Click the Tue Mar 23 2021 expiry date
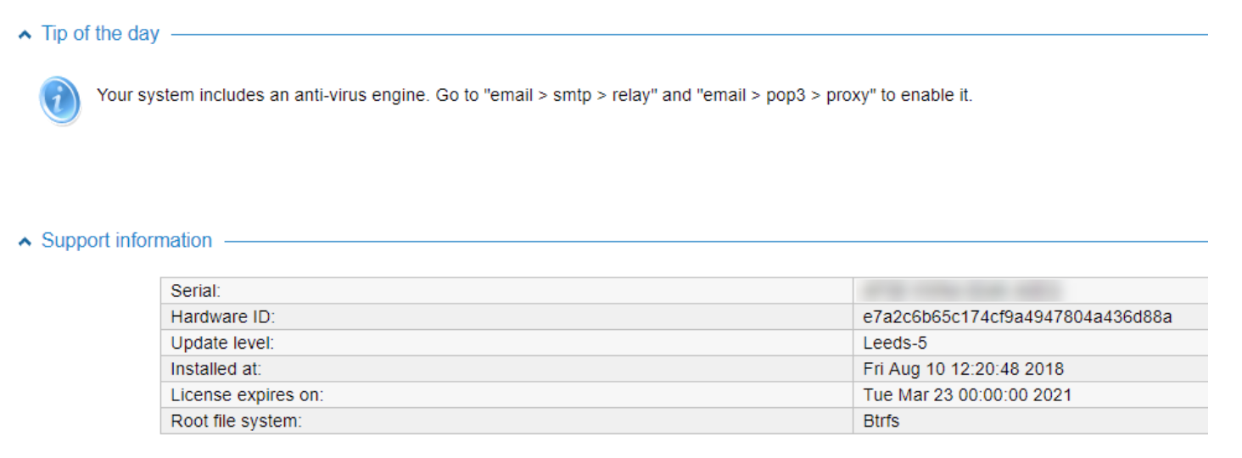Screen dimensions: 1242x458 pos(967,395)
